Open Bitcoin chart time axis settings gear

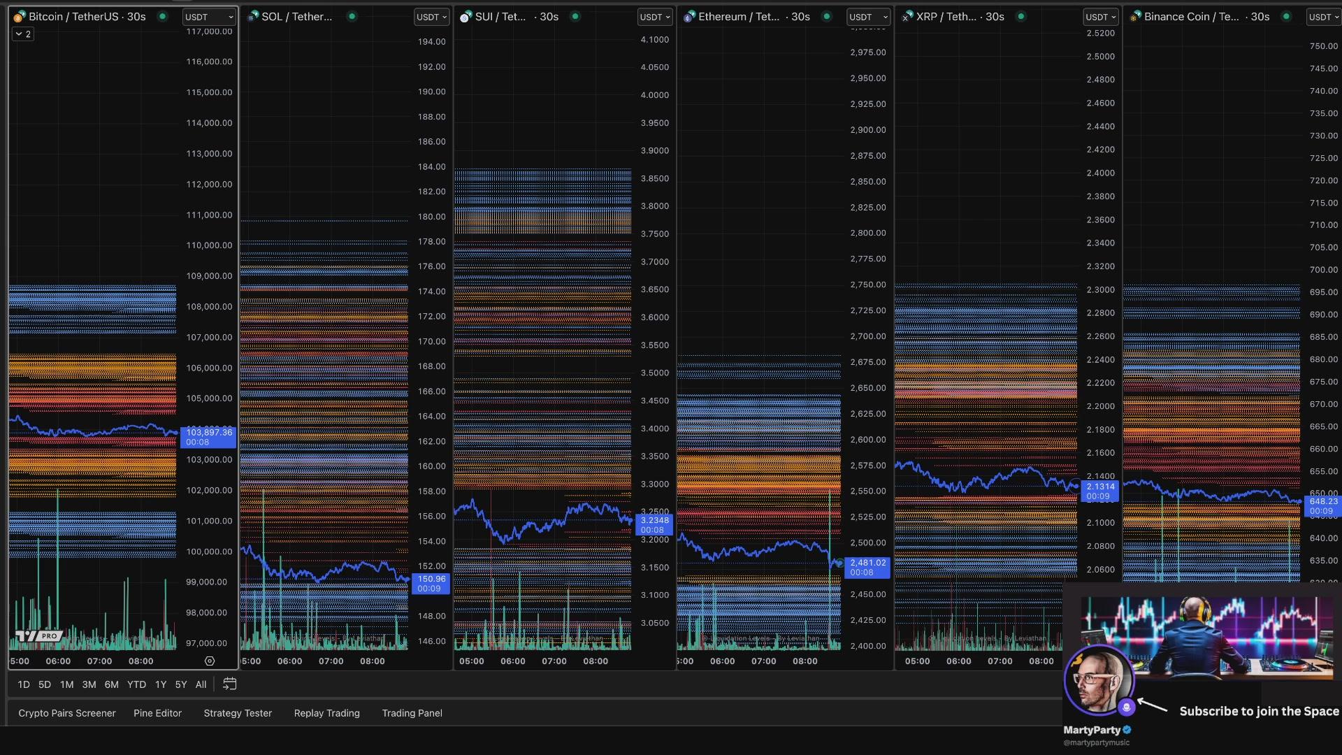point(210,661)
